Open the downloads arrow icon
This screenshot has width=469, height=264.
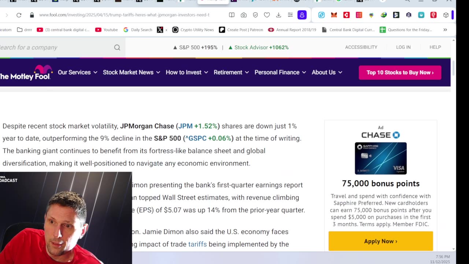click(278, 15)
